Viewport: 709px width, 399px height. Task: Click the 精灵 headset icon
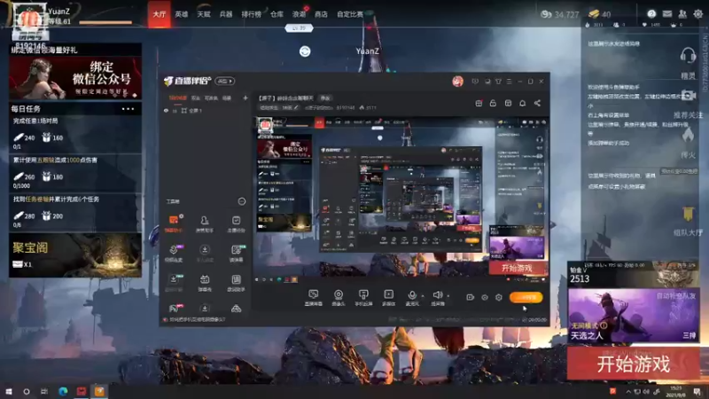tap(688, 56)
